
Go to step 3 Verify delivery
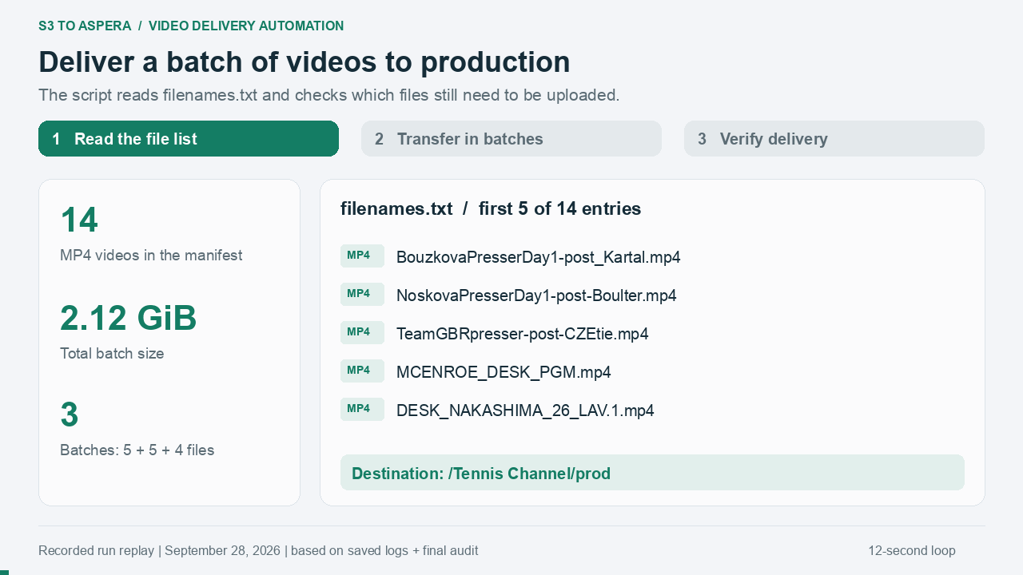pos(834,139)
